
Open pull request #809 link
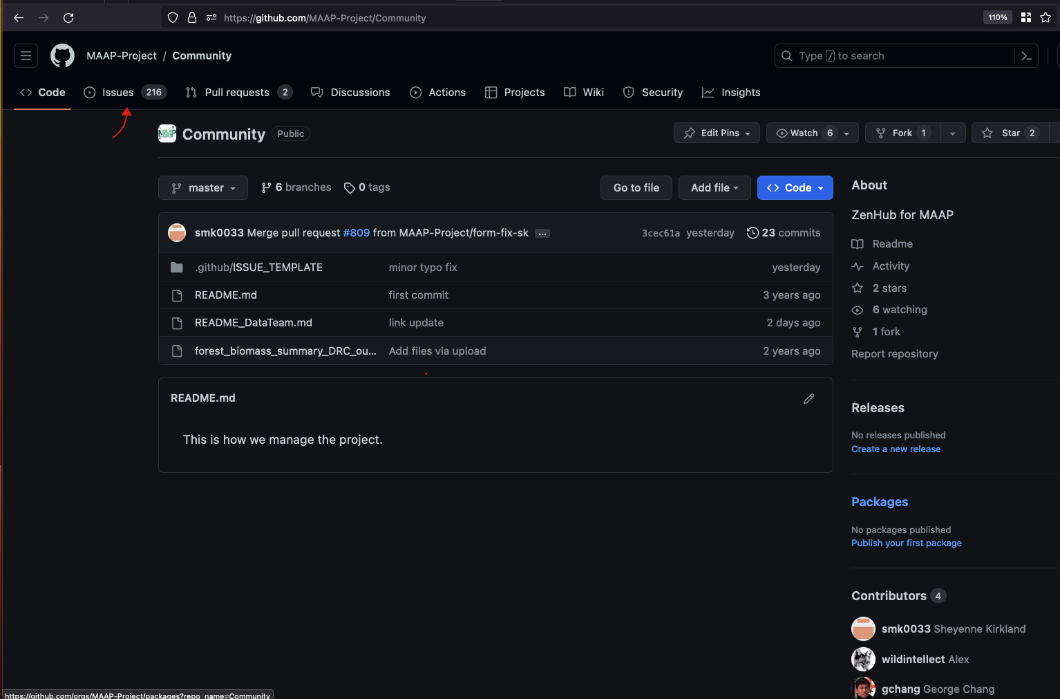tap(357, 233)
